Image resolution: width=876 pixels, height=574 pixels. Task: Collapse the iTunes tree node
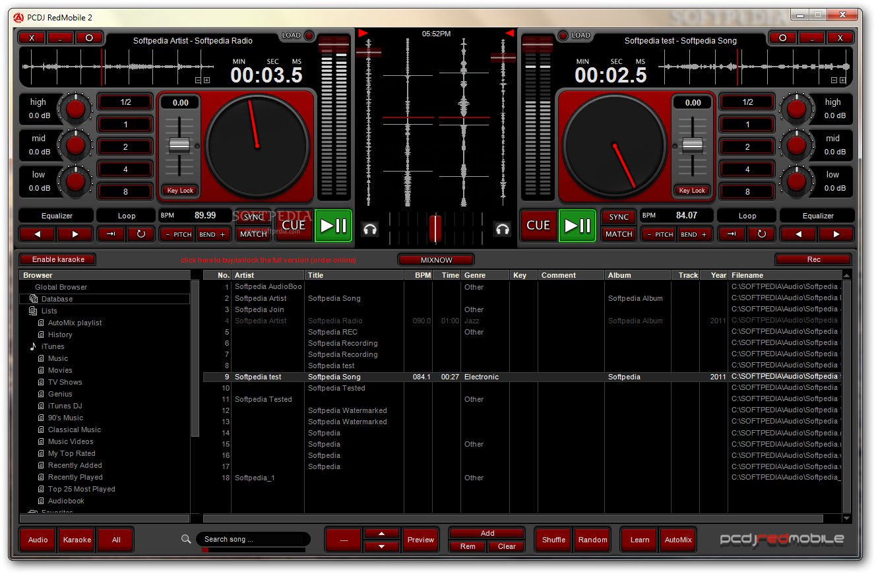[34, 346]
